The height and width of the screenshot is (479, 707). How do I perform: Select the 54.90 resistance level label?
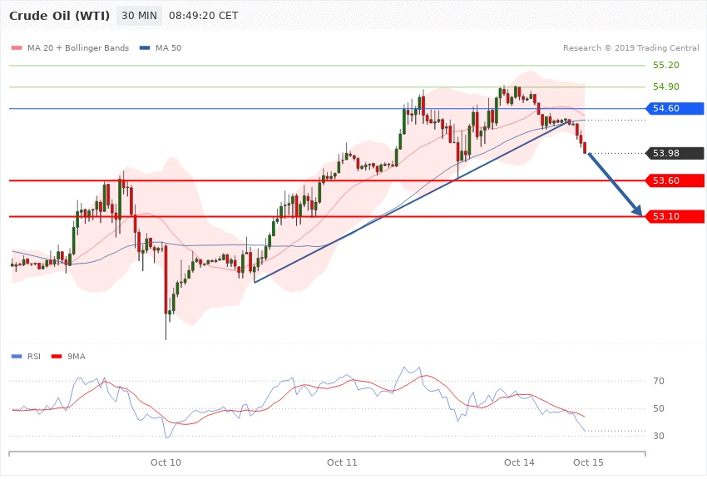coord(665,86)
